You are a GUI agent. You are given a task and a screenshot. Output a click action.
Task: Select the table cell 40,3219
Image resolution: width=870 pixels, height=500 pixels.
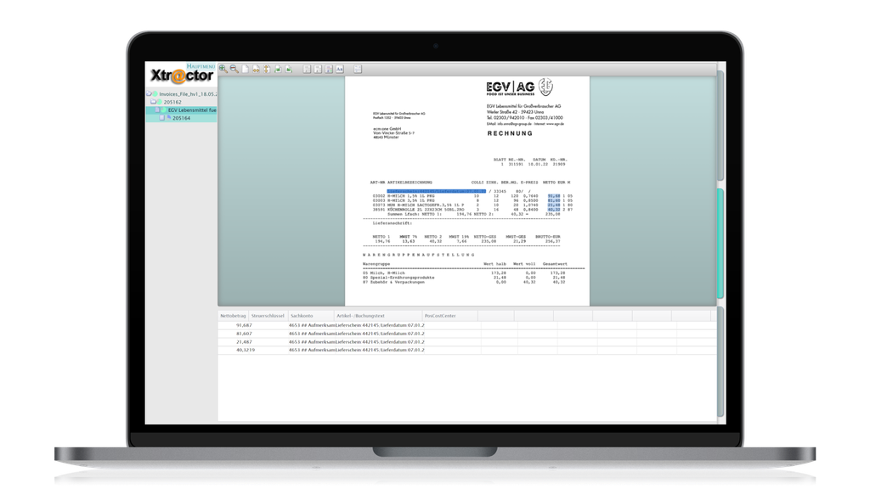pos(246,351)
